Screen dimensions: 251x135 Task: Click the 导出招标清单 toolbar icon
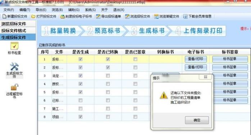[98, 16]
